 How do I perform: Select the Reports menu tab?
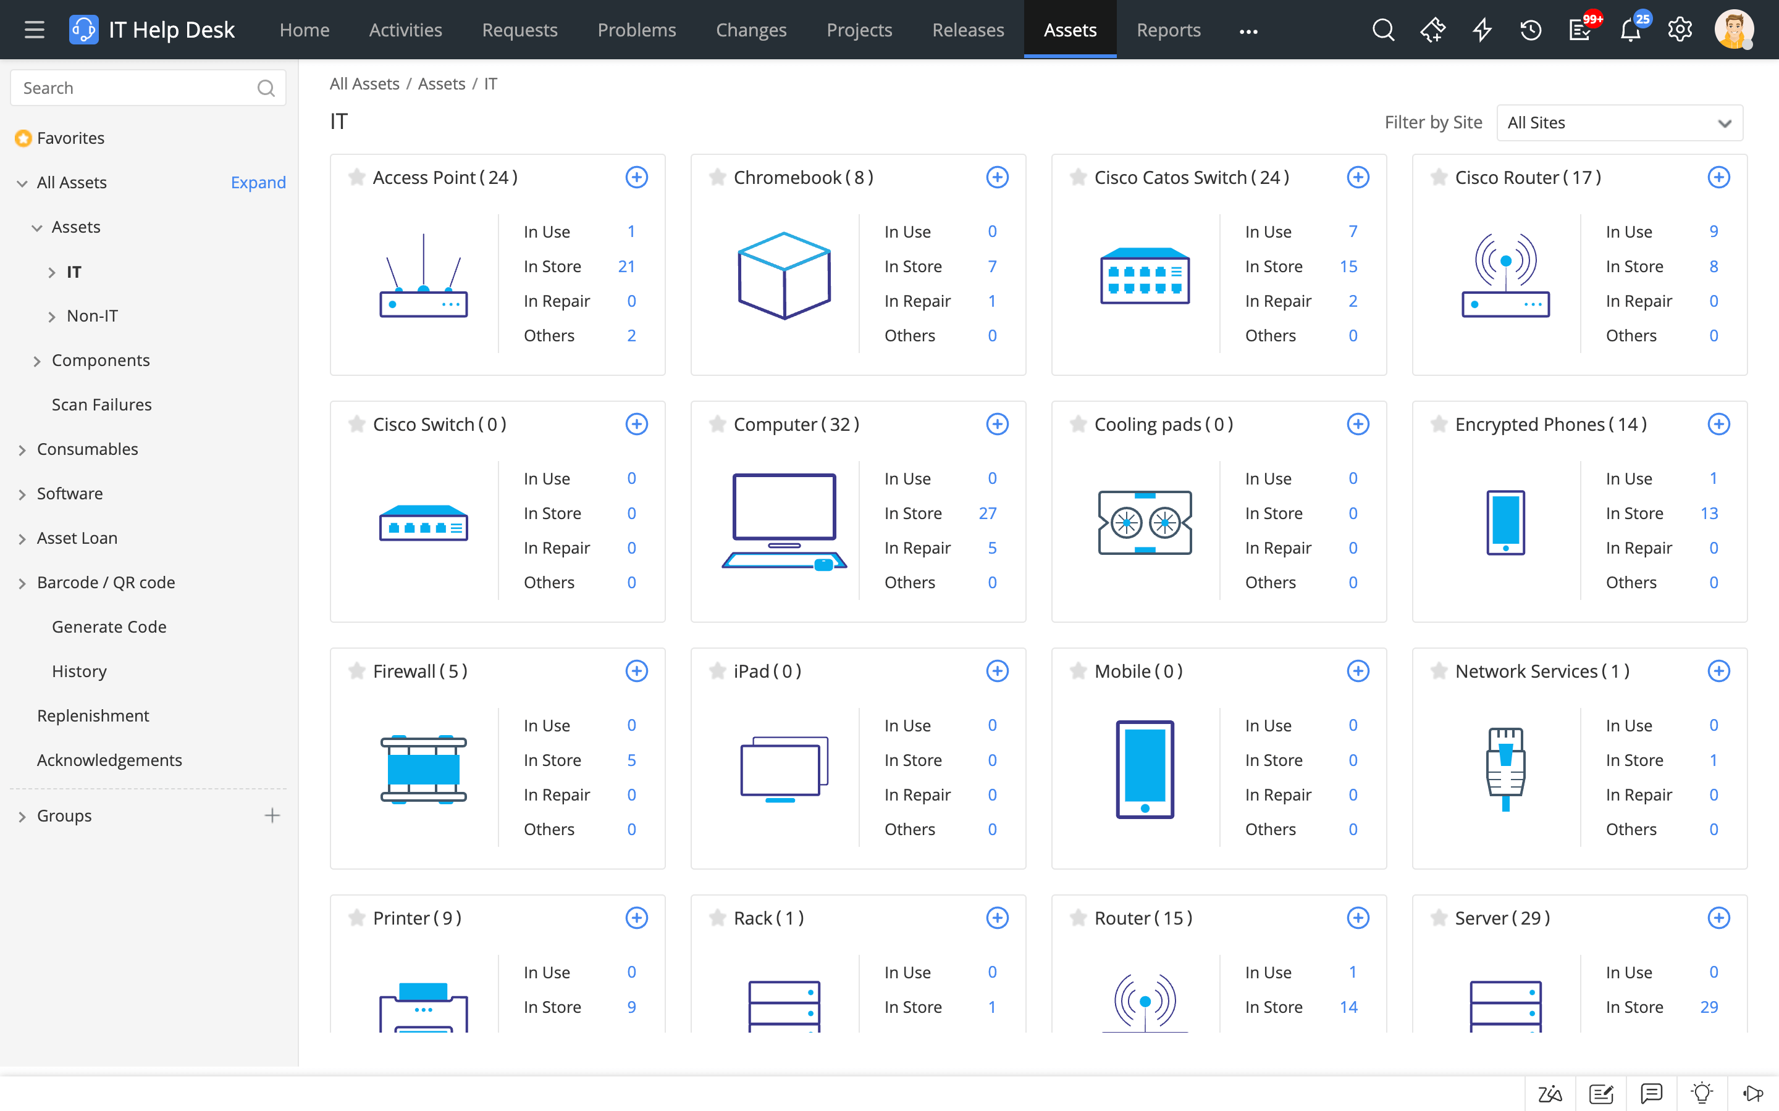coord(1168,30)
